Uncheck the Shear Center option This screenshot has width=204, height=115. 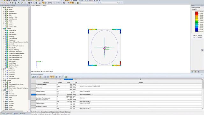[6, 48]
